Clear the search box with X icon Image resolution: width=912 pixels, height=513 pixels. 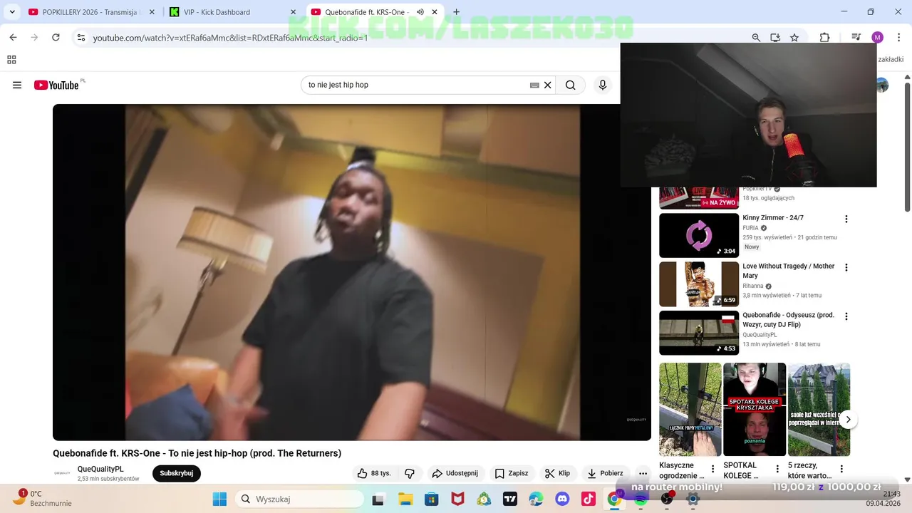[548, 85]
